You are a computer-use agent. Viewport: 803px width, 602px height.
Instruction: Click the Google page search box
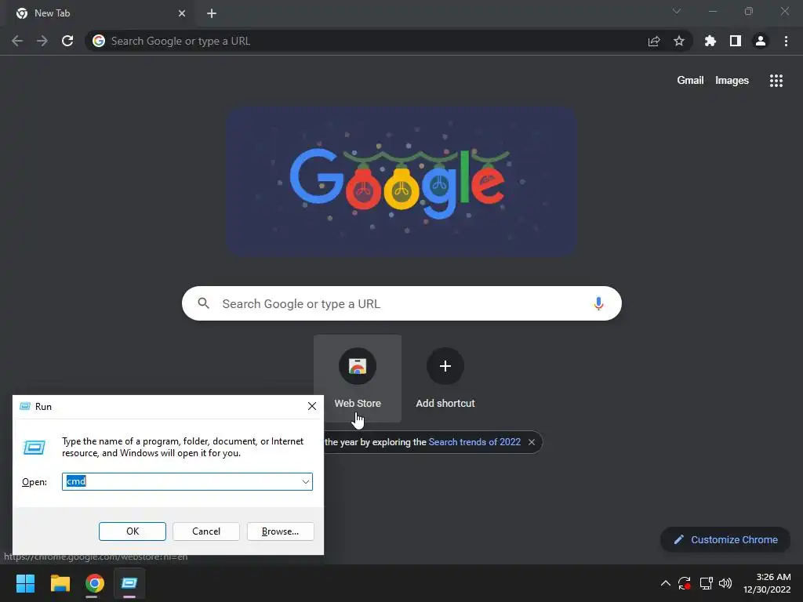(x=401, y=303)
